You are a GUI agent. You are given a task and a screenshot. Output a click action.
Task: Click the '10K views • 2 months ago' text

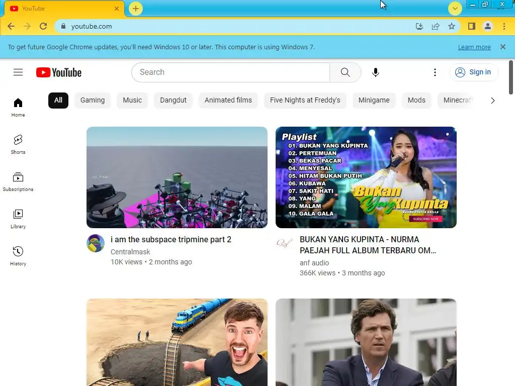pos(151,262)
